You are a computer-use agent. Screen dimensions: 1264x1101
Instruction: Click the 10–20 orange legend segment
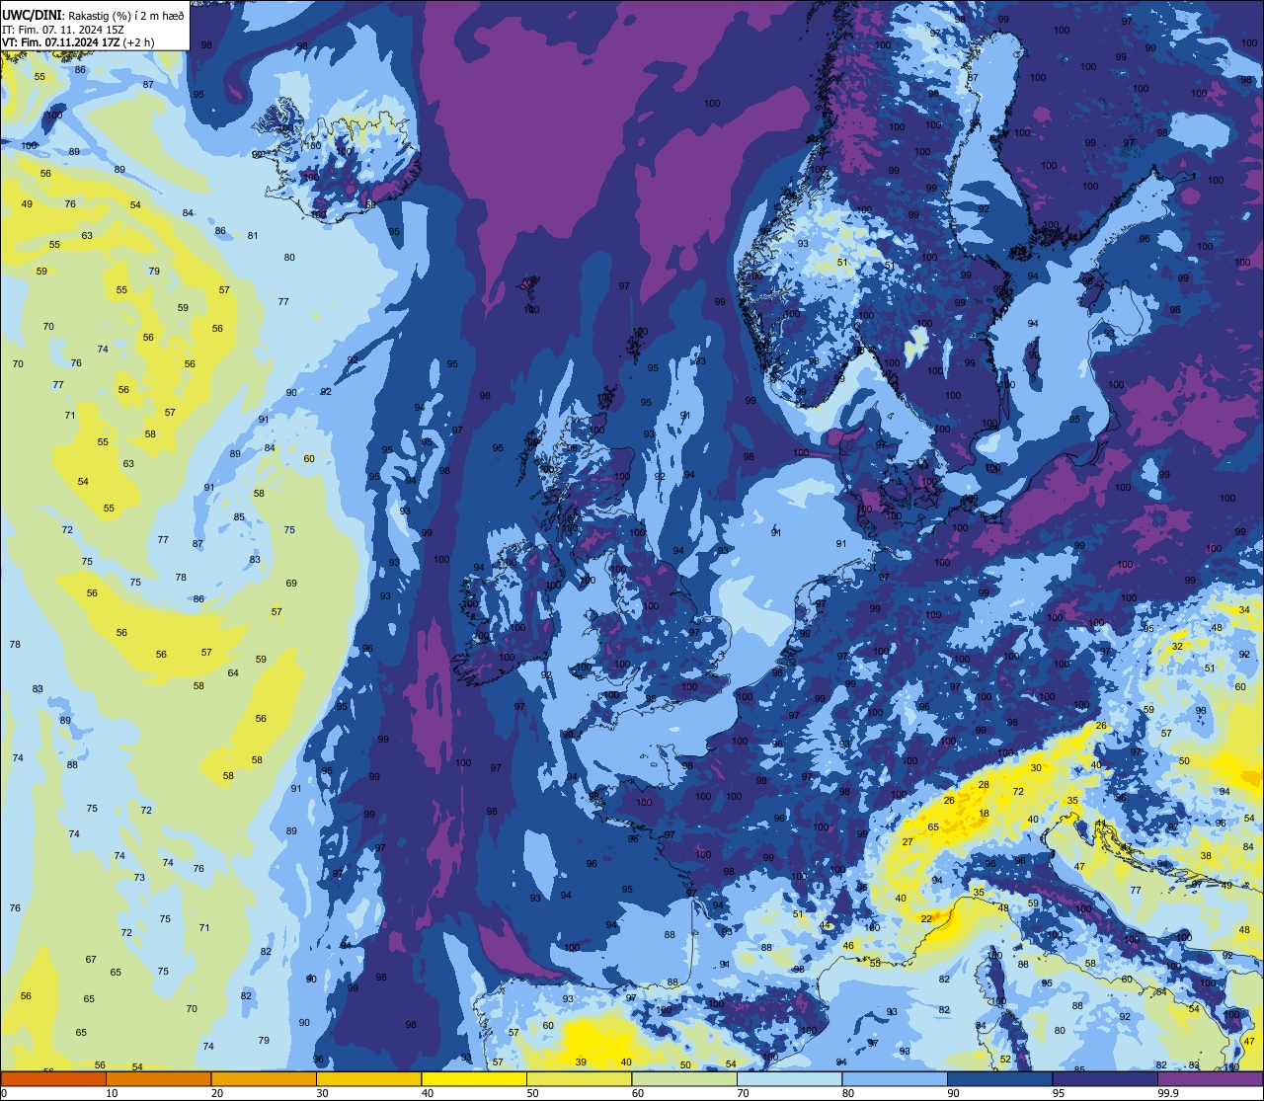[x=158, y=1078]
